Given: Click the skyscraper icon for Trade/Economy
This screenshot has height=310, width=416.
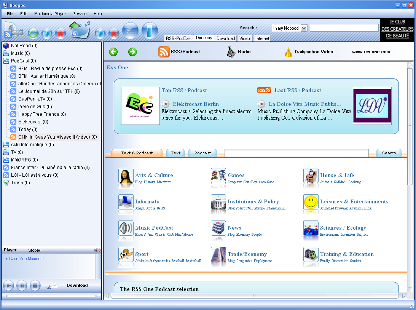Looking at the screenshot, I should [x=218, y=254].
